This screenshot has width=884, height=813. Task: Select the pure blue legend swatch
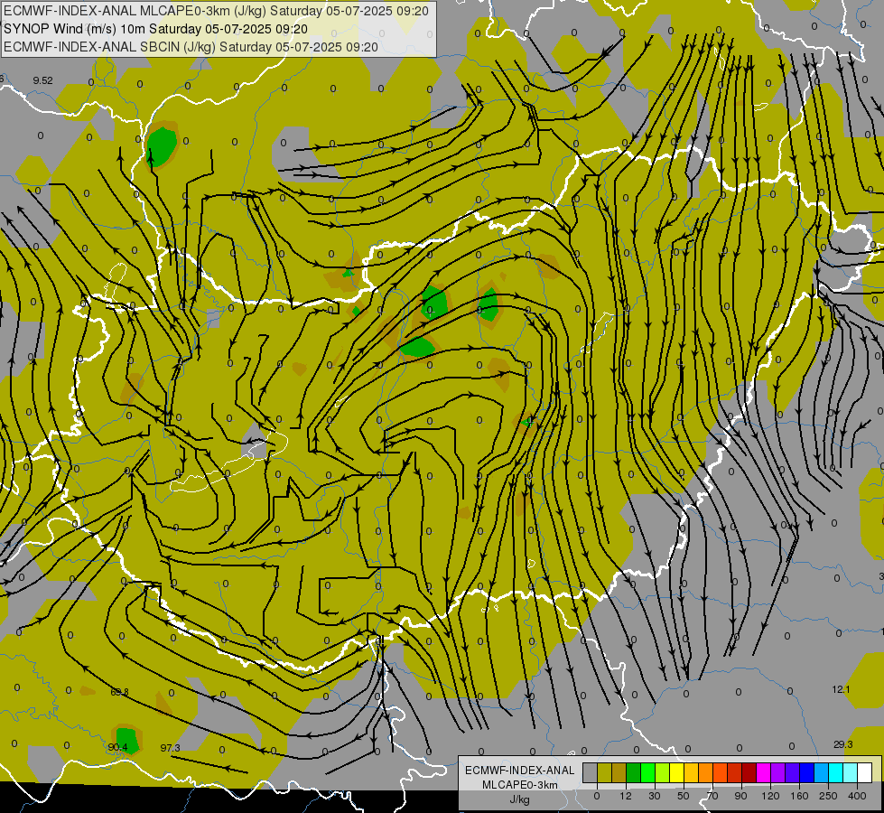pos(807,772)
